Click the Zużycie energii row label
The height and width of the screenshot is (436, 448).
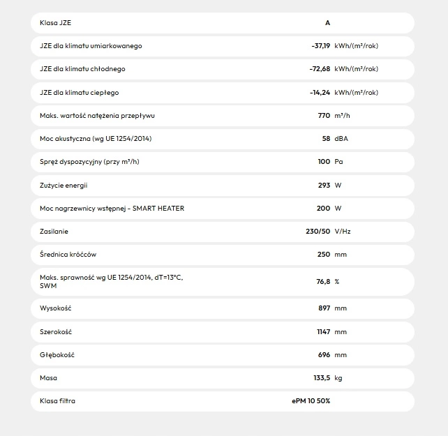point(64,186)
